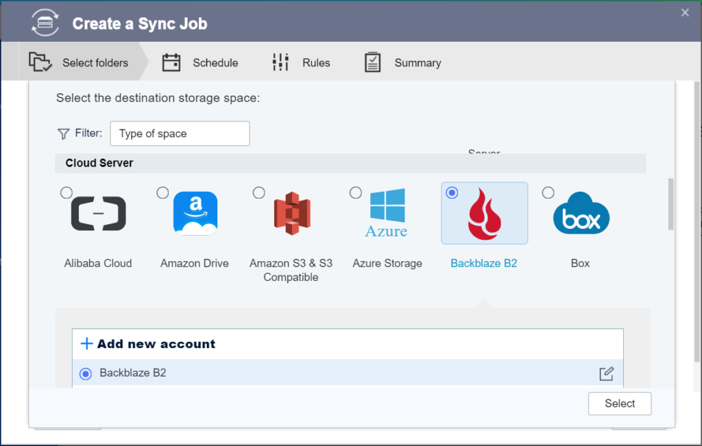Viewport: 702px width, 446px height.
Task: Click the Amazon Drive label
Action: (x=195, y=263)
